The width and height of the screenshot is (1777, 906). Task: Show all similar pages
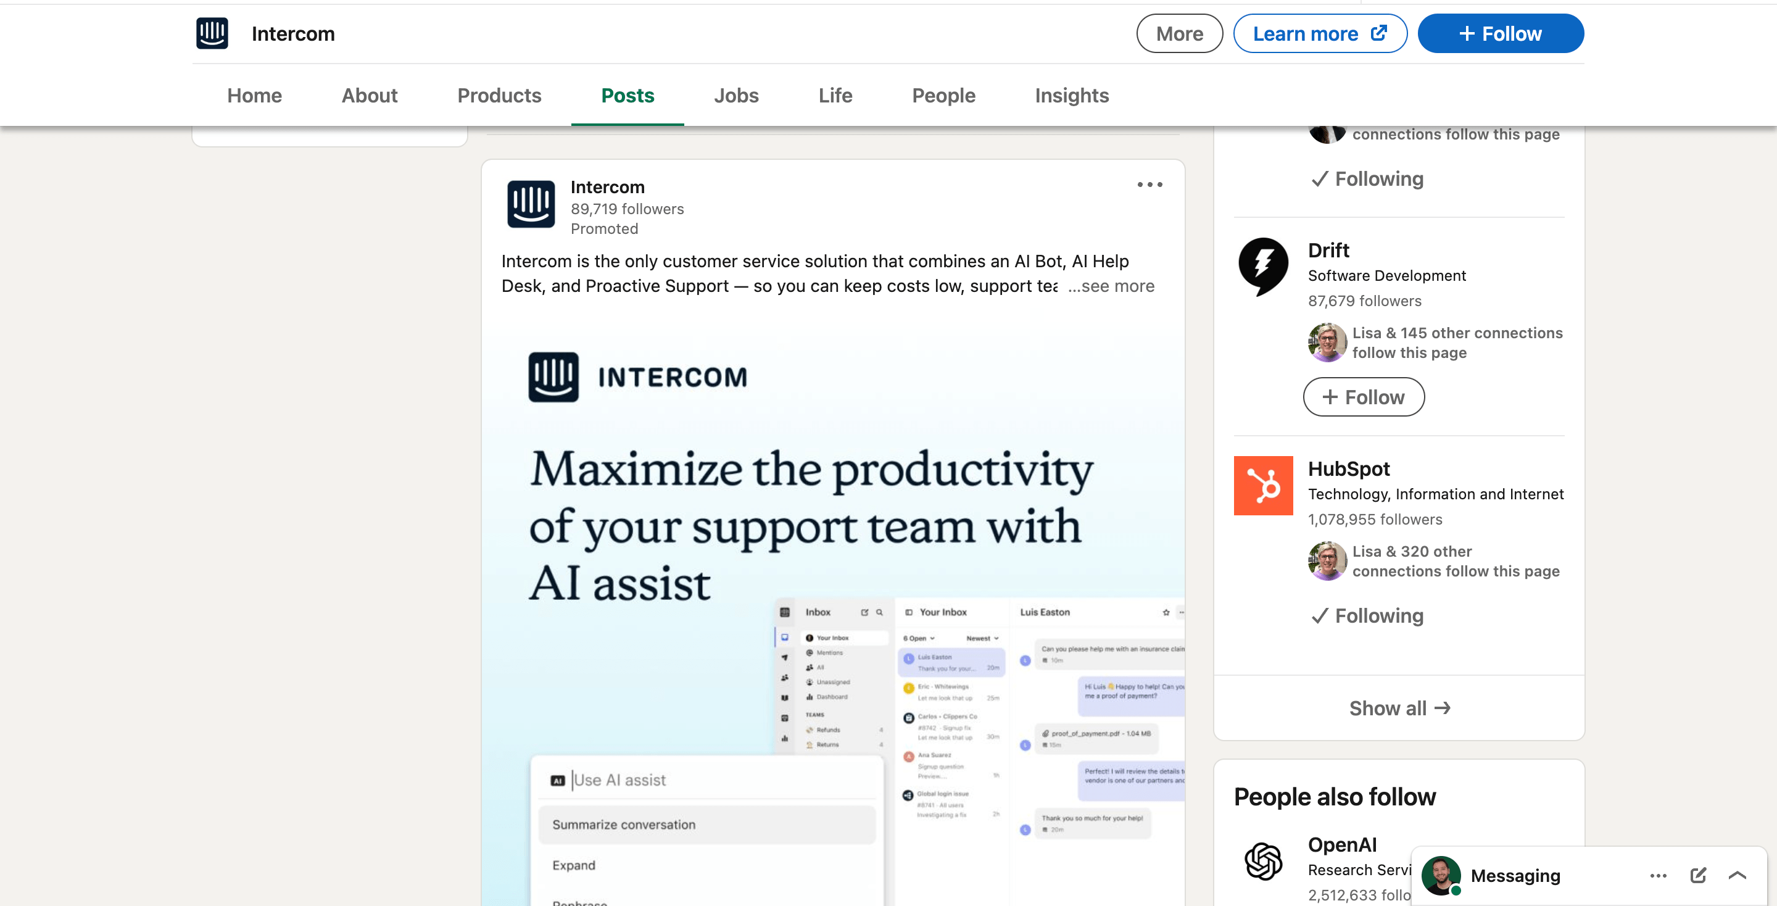click(x=1399, y=707)
